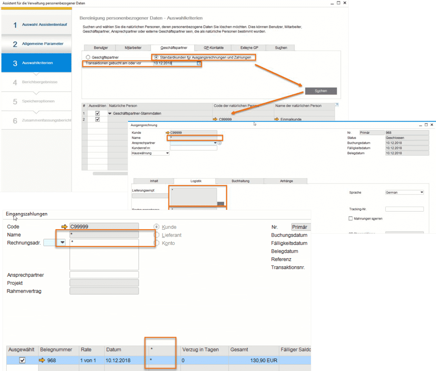Select Konto radio button in Eingangszahlungen

156,243
